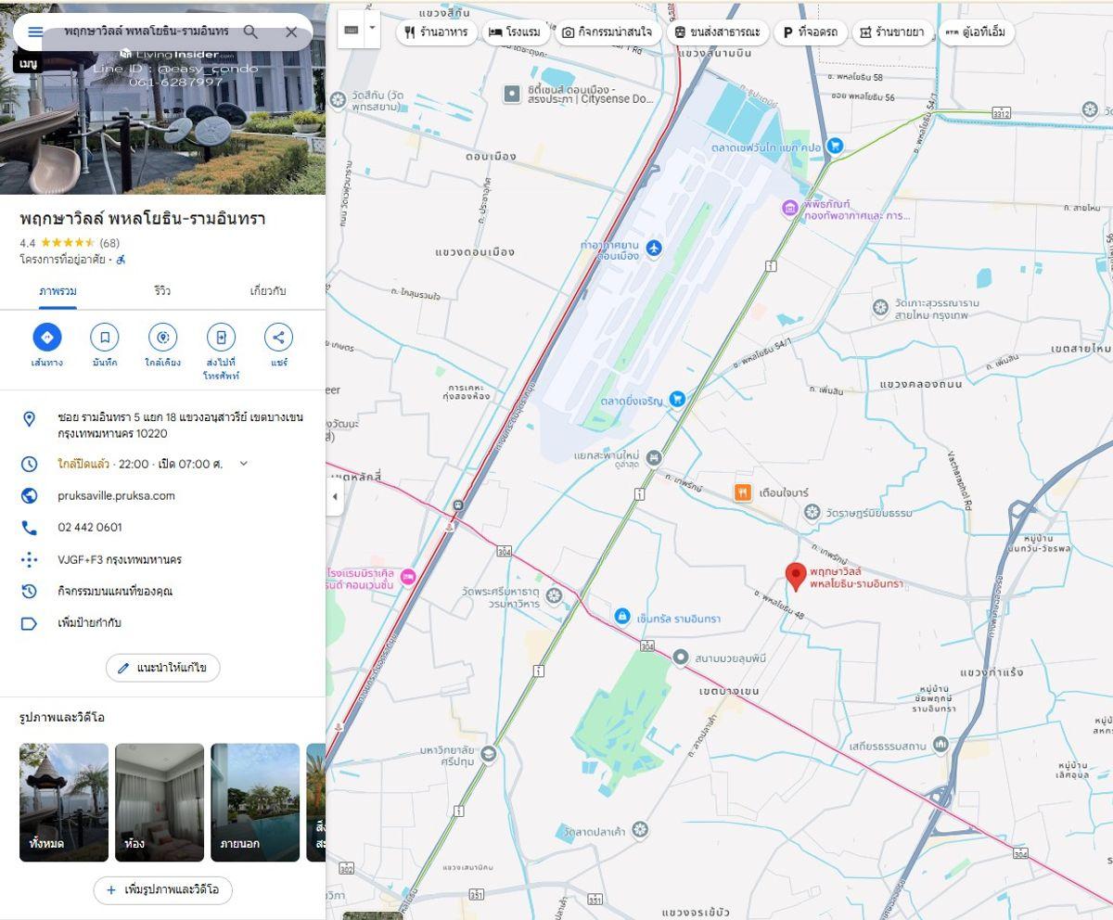Select the Parking (ที่จอดรถ) filter chip

click(x=809, y=32)
